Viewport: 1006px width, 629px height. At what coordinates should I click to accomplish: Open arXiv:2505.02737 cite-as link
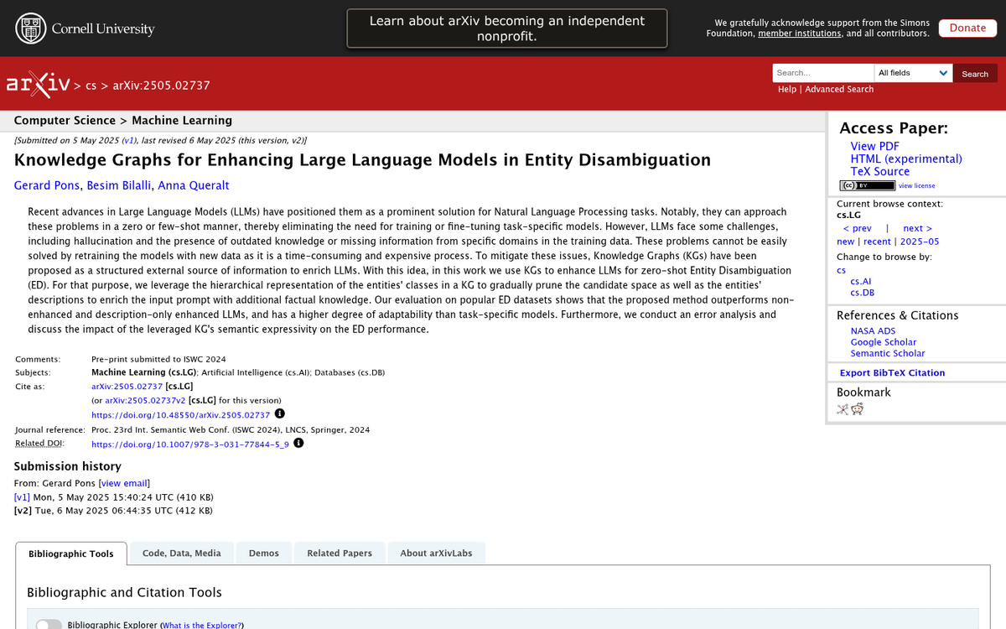tap(127, 387)
